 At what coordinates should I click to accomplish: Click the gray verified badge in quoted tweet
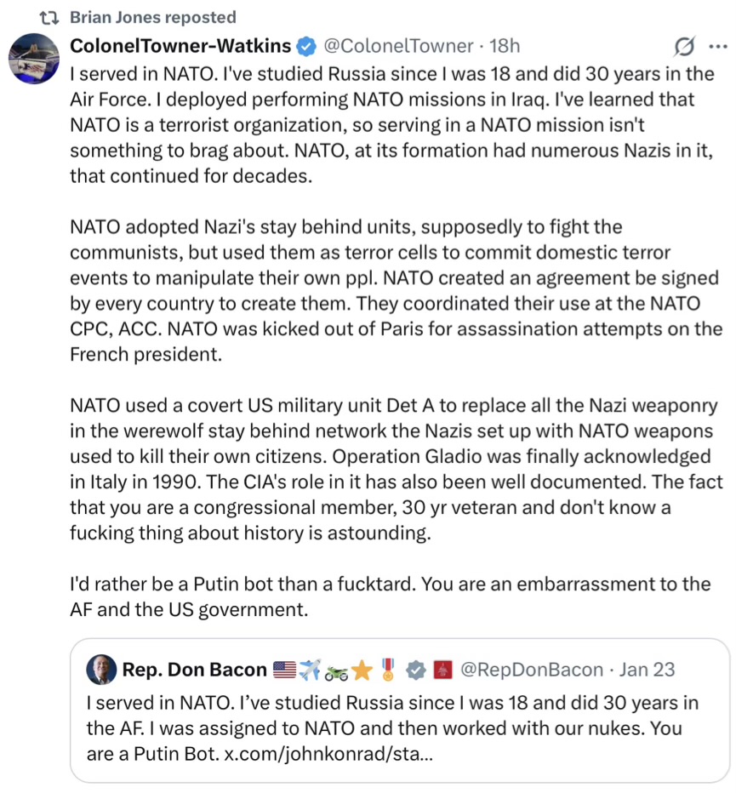(416, 670)
